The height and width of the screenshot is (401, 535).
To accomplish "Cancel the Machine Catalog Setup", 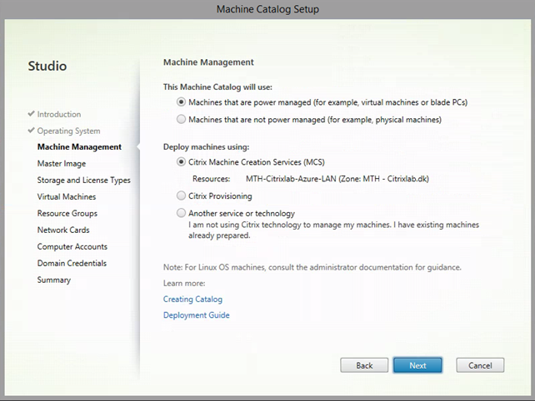I will (x=480, y=365).
